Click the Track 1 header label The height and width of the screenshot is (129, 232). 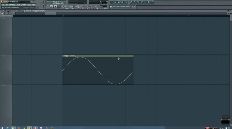(x=2, y=18)
